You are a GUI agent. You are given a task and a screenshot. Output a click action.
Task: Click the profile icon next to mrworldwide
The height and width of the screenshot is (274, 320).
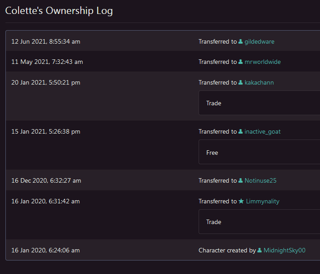[x=241, y=62]
